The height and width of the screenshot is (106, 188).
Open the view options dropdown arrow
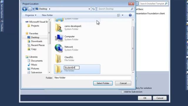coord(122,15)
